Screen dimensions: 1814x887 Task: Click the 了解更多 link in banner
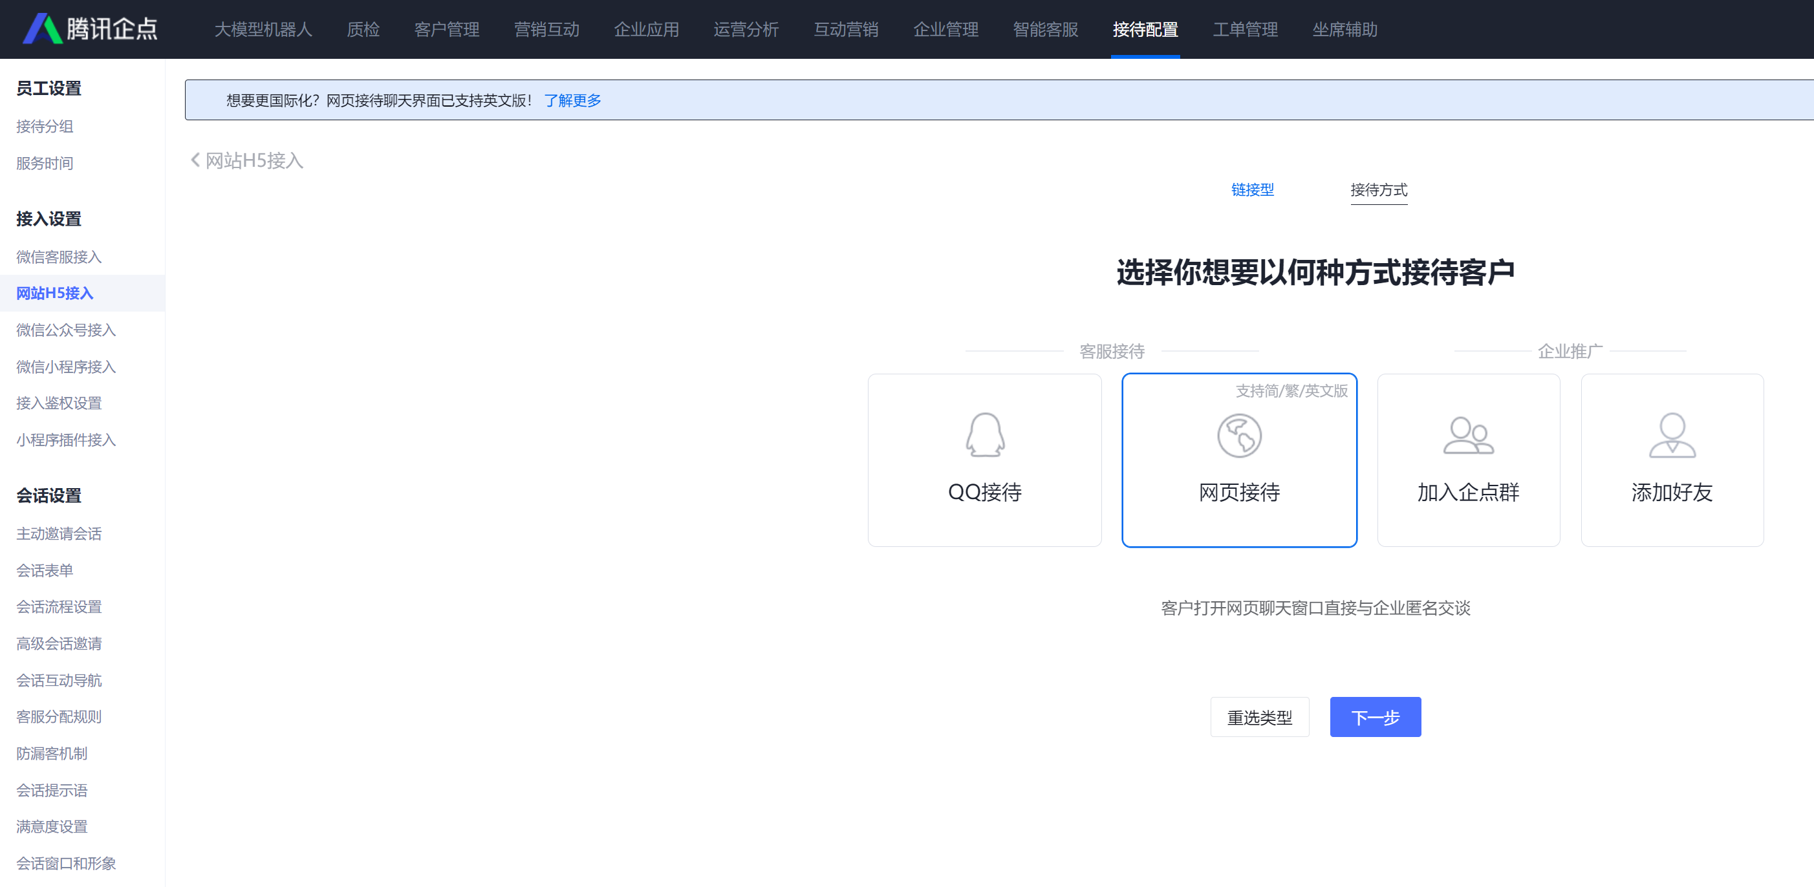572,101
